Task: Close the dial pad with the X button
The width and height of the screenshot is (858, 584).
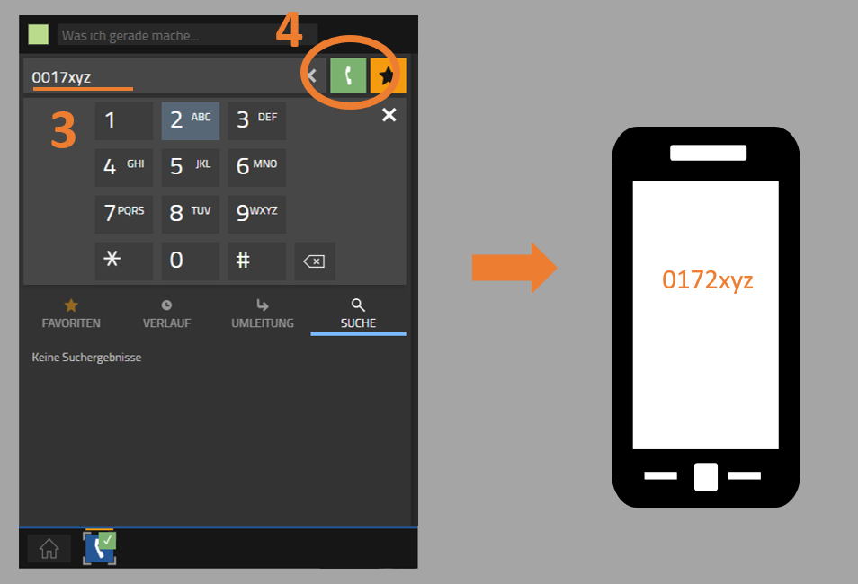Action: [x=389, y=115]
